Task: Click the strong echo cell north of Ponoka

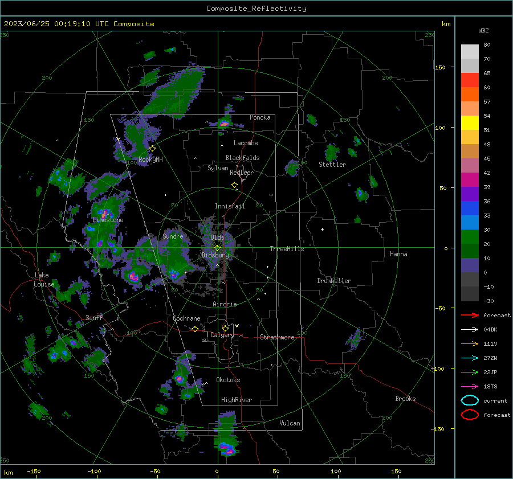Action: point(224,124)
